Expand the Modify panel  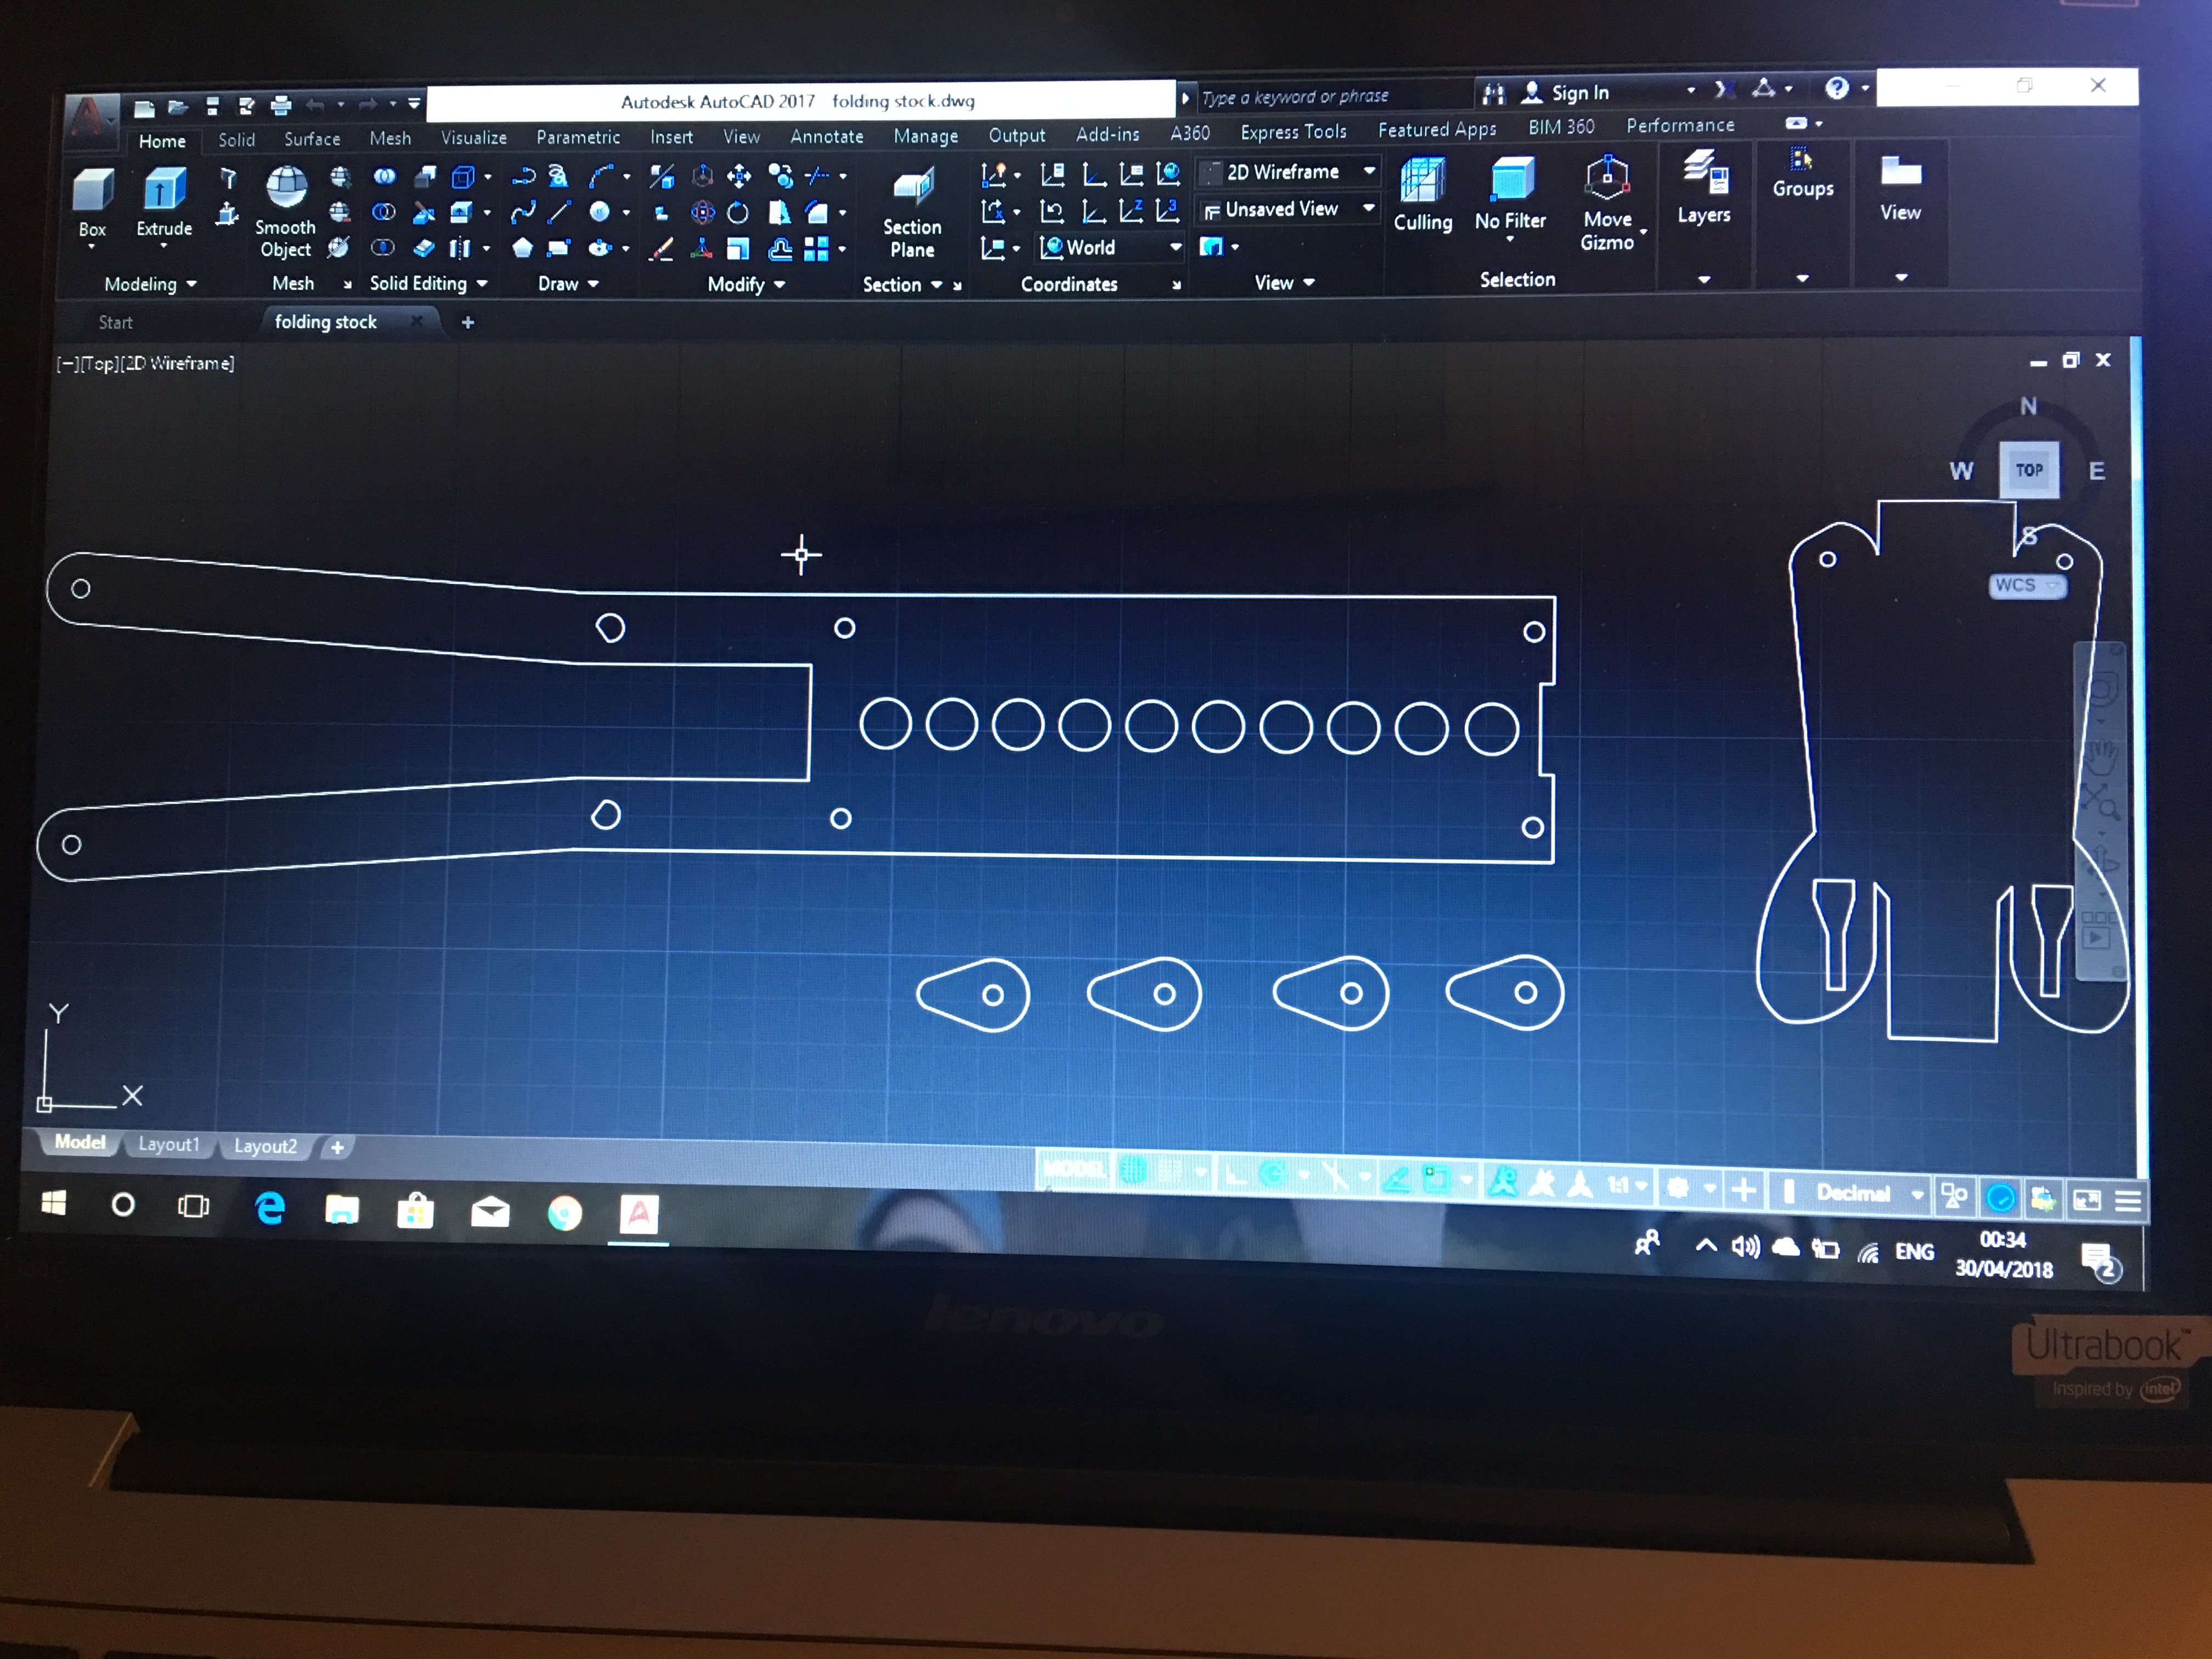[746, 285]
